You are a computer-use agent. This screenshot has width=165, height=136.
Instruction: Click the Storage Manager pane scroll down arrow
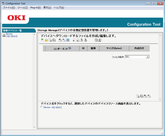pyautogui.click(x=160, y=99)
